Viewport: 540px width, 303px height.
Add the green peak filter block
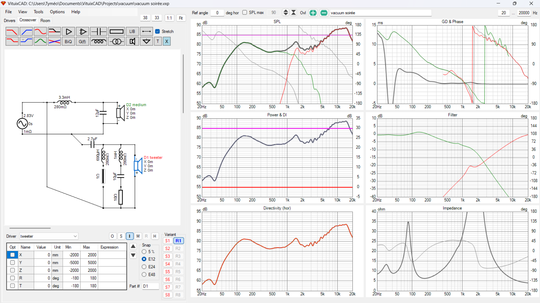click(40, 41)
